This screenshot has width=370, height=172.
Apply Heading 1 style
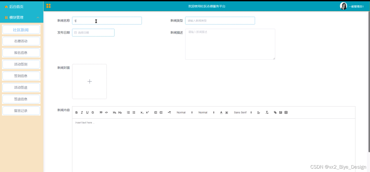click(x=115, y=113)
